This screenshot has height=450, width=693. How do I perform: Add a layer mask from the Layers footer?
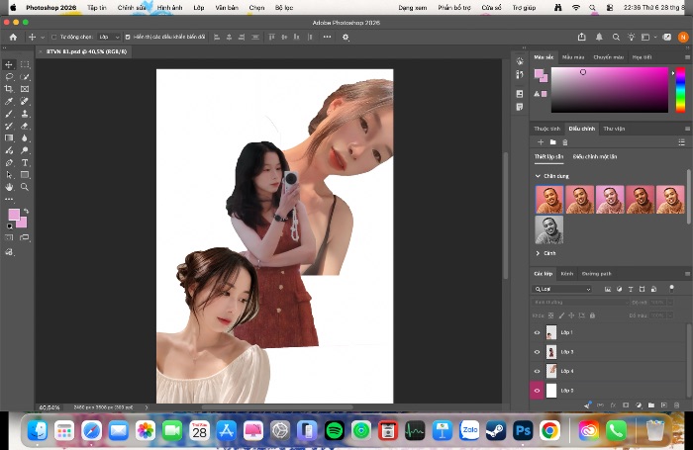click(x=626, y=405)
